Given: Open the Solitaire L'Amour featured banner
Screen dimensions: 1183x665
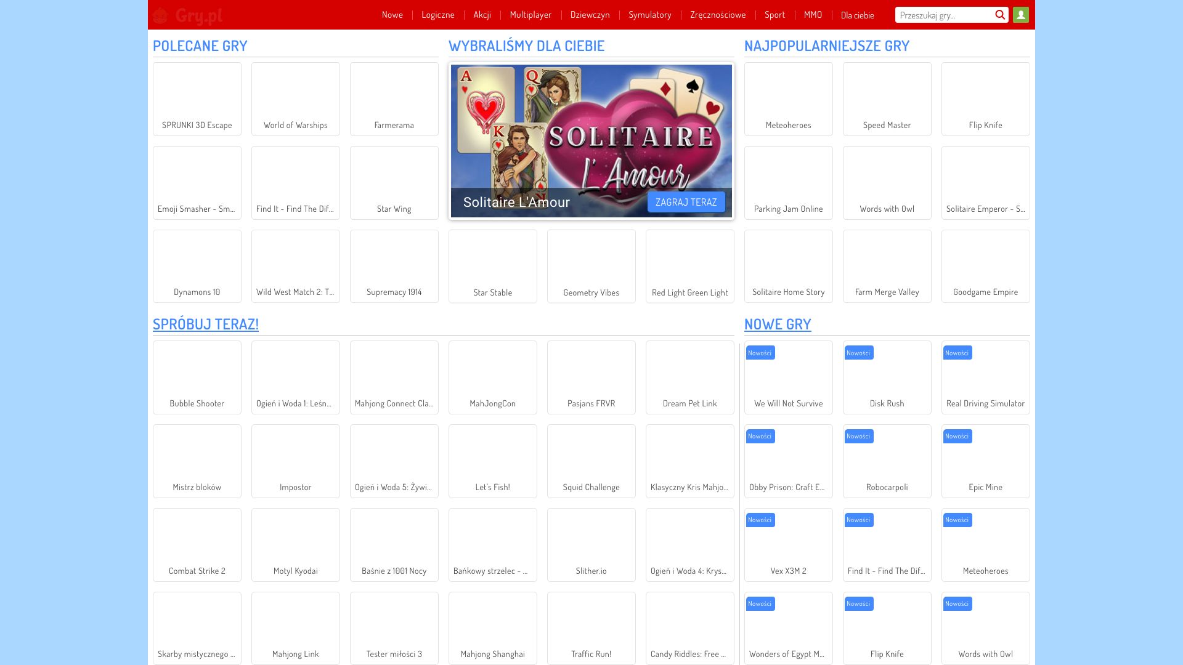Looking at the screenshot, I should [591, 141].
